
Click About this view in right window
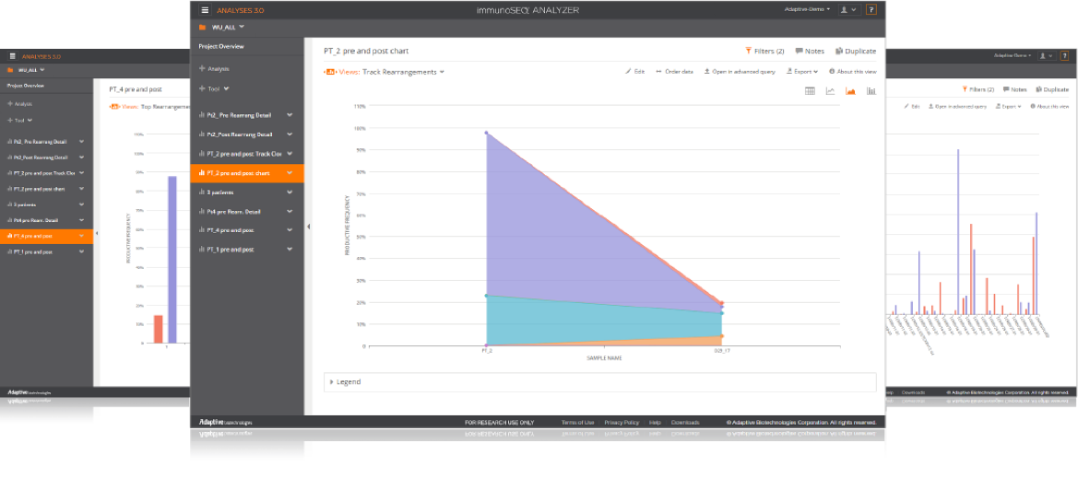click(x=1049, y=106)
